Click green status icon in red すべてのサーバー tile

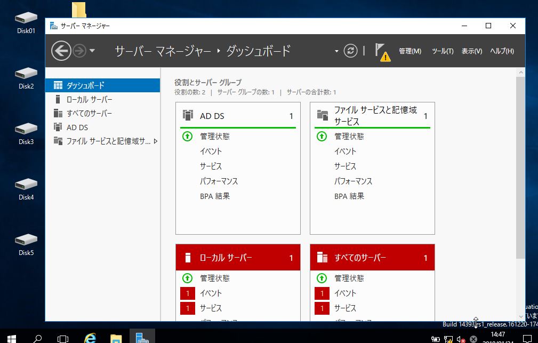(x=322, y=278)
